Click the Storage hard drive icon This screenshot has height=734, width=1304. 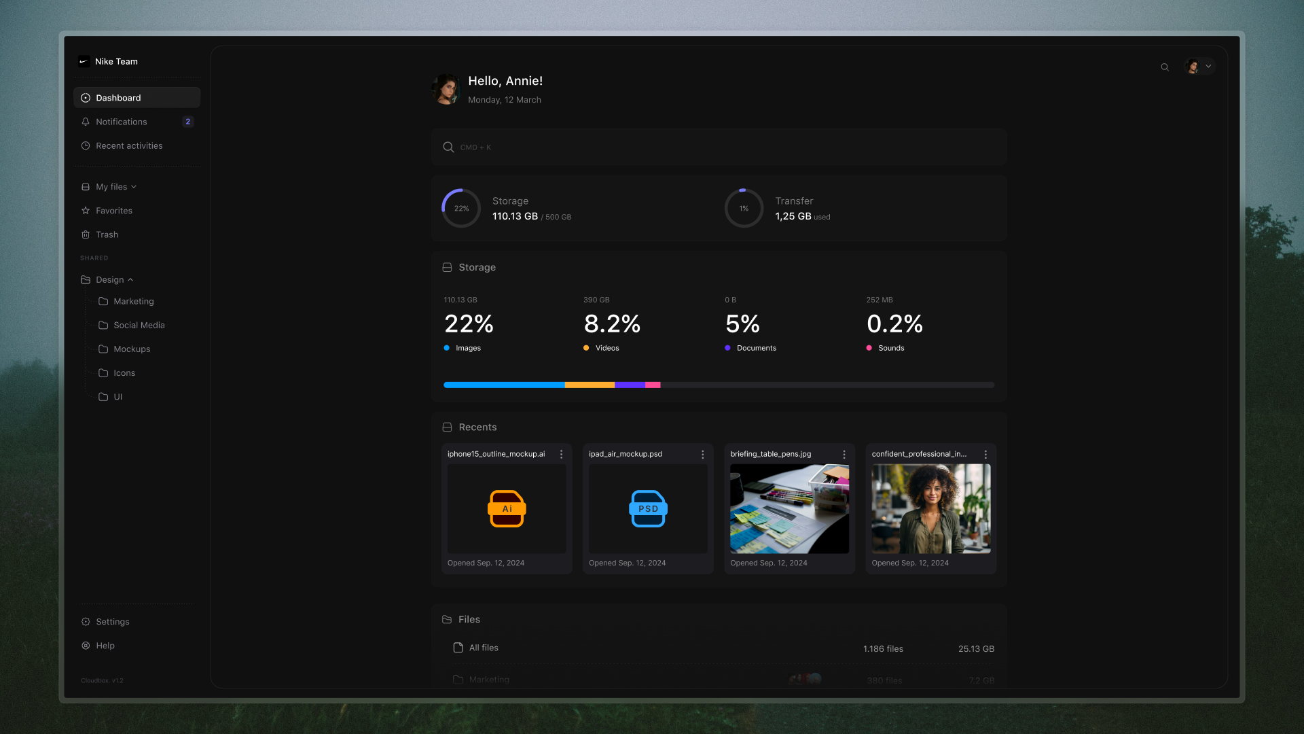(x=447, y=267)
